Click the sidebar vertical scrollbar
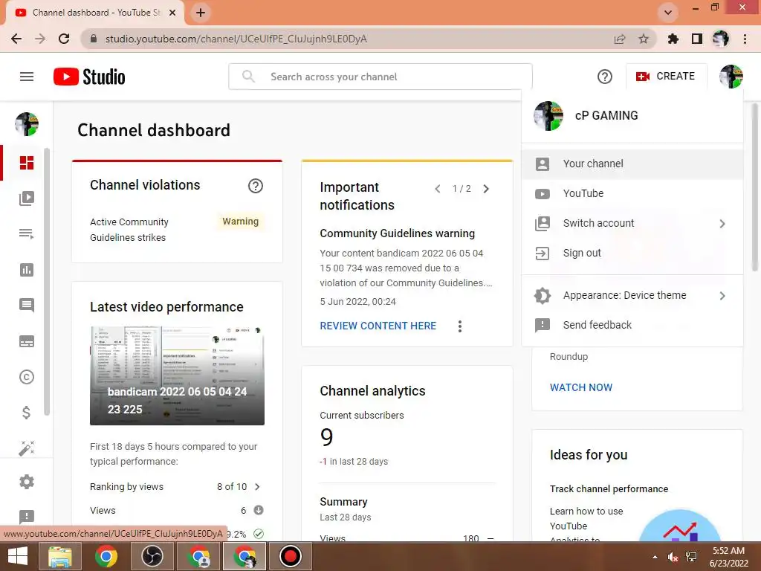 (x=47, y=282)
